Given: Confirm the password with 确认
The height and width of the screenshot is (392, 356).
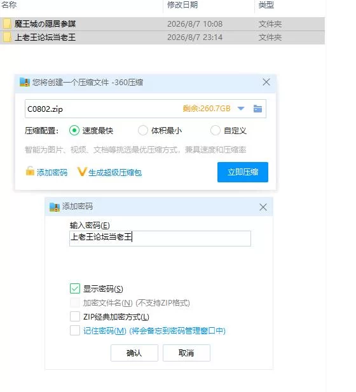Looking at the screenshot, I should pos(134,353).
